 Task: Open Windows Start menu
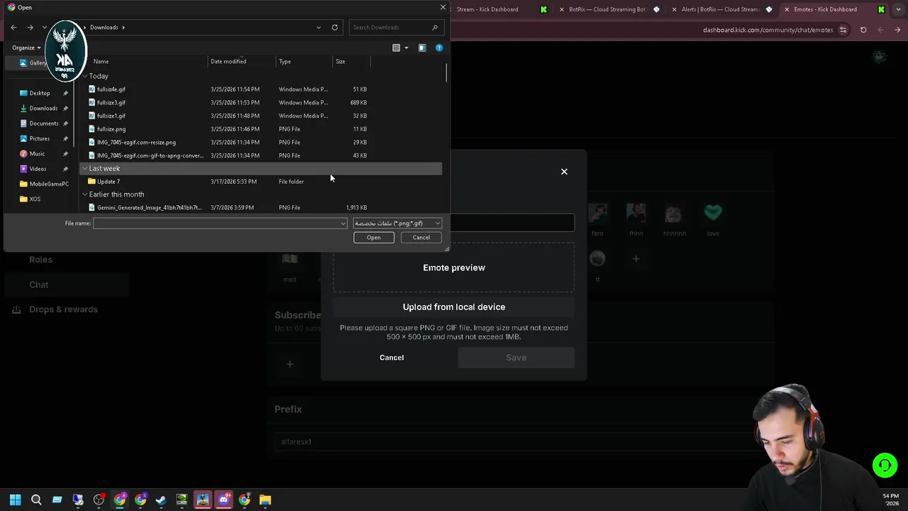tap(15, 500)
